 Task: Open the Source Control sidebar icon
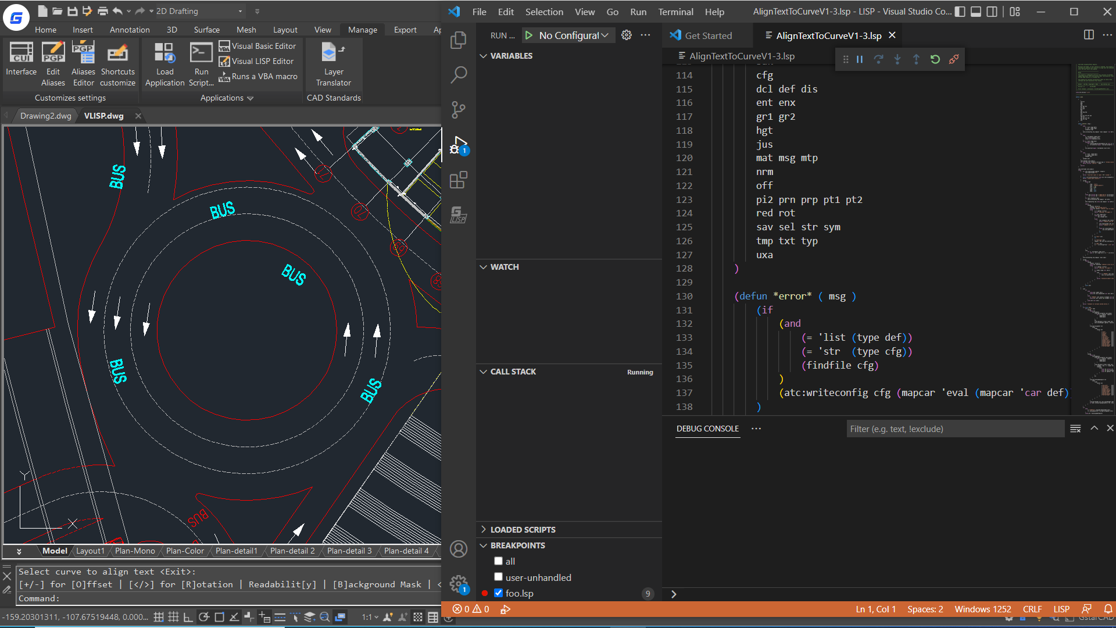[458, 109]
